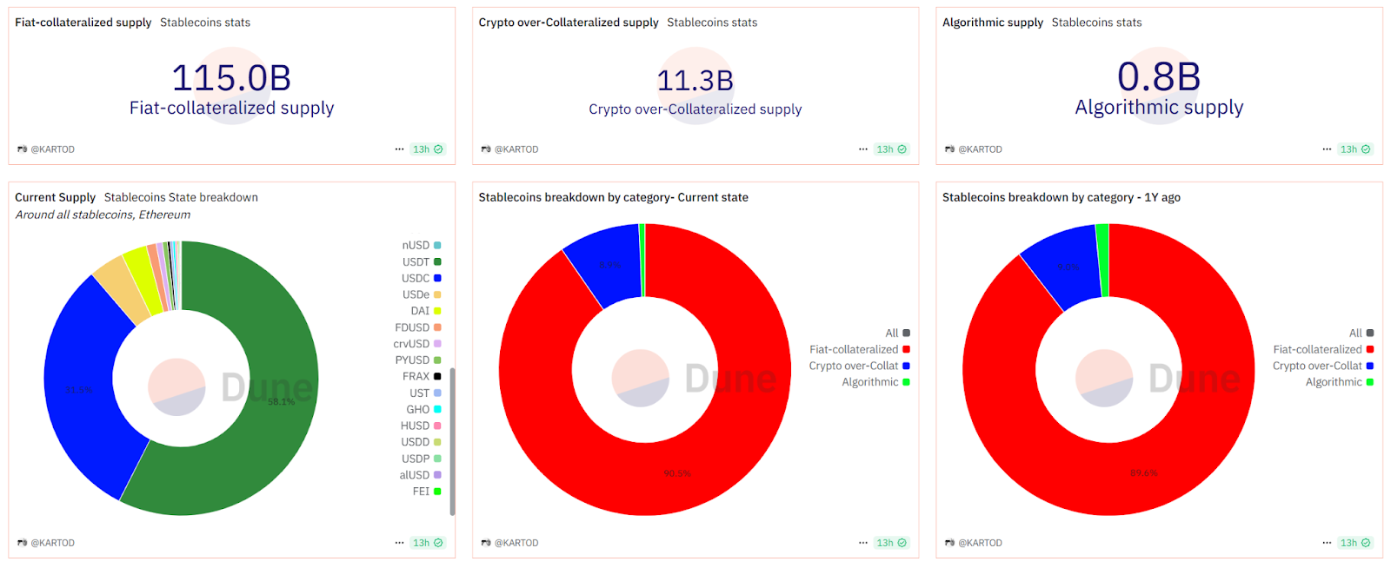Open three-dot menu of Algorithmic supply panel
The image size is (1391, 568).
click(x=1327, y=149)
